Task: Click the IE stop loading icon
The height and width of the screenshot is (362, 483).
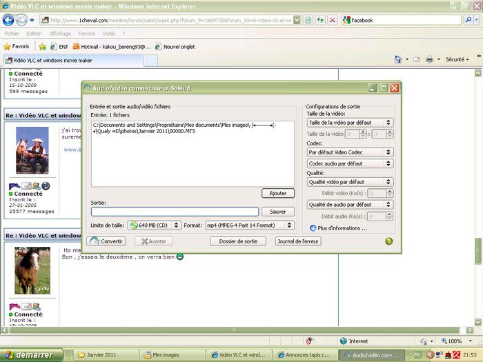Action: click(333, 20)
